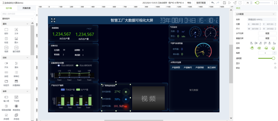Choose the 标签页 tab page component

point(6,83)
